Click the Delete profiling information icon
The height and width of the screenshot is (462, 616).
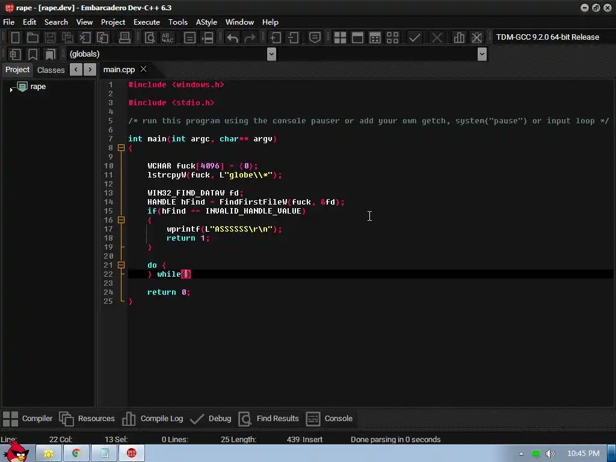tap(476, 37)
